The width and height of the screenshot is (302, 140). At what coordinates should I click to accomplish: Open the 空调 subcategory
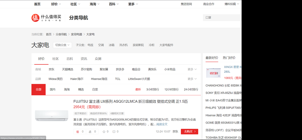coord(101,45)
